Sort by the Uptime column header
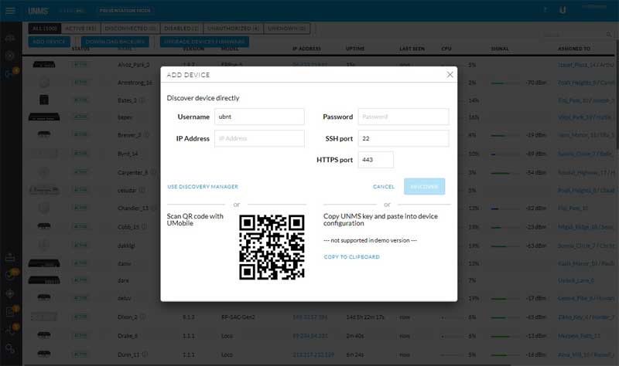 355,49
